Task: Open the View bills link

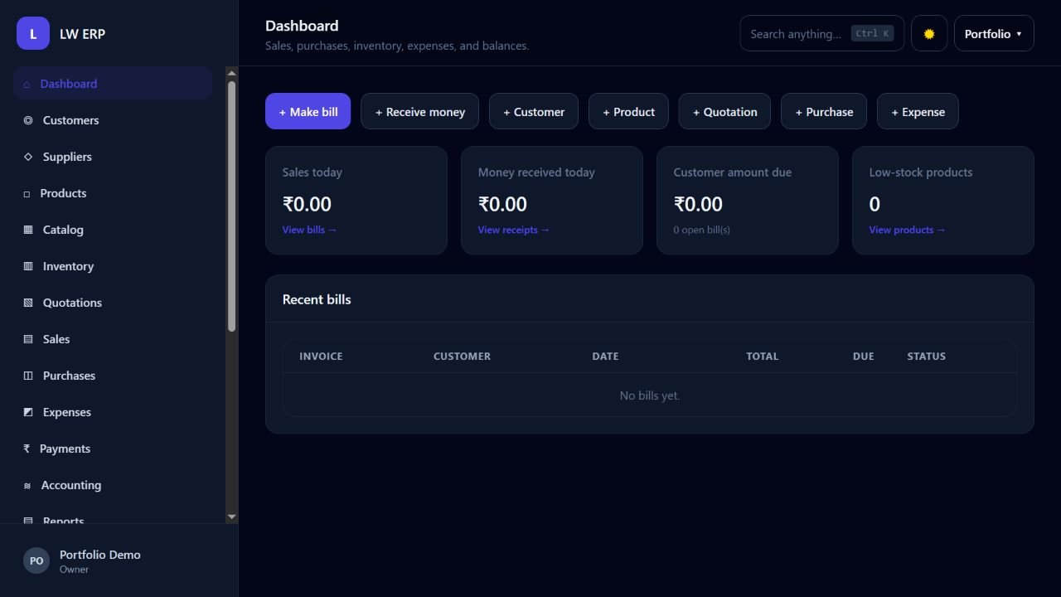Action: 309,230
